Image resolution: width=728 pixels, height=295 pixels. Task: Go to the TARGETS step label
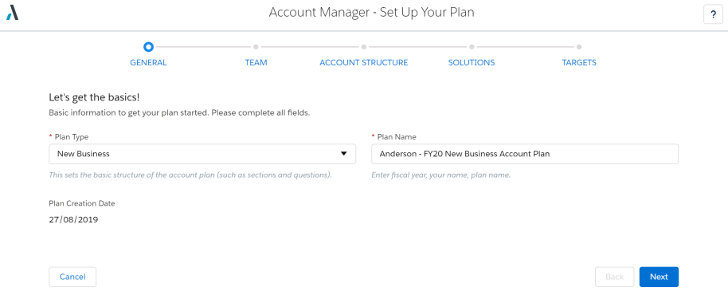click(x=579, y=62)
